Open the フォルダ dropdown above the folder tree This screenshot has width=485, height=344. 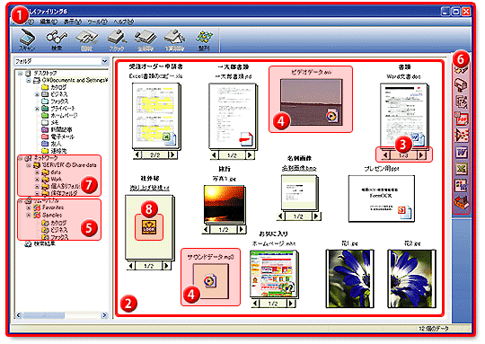click(x=105, y=61)
